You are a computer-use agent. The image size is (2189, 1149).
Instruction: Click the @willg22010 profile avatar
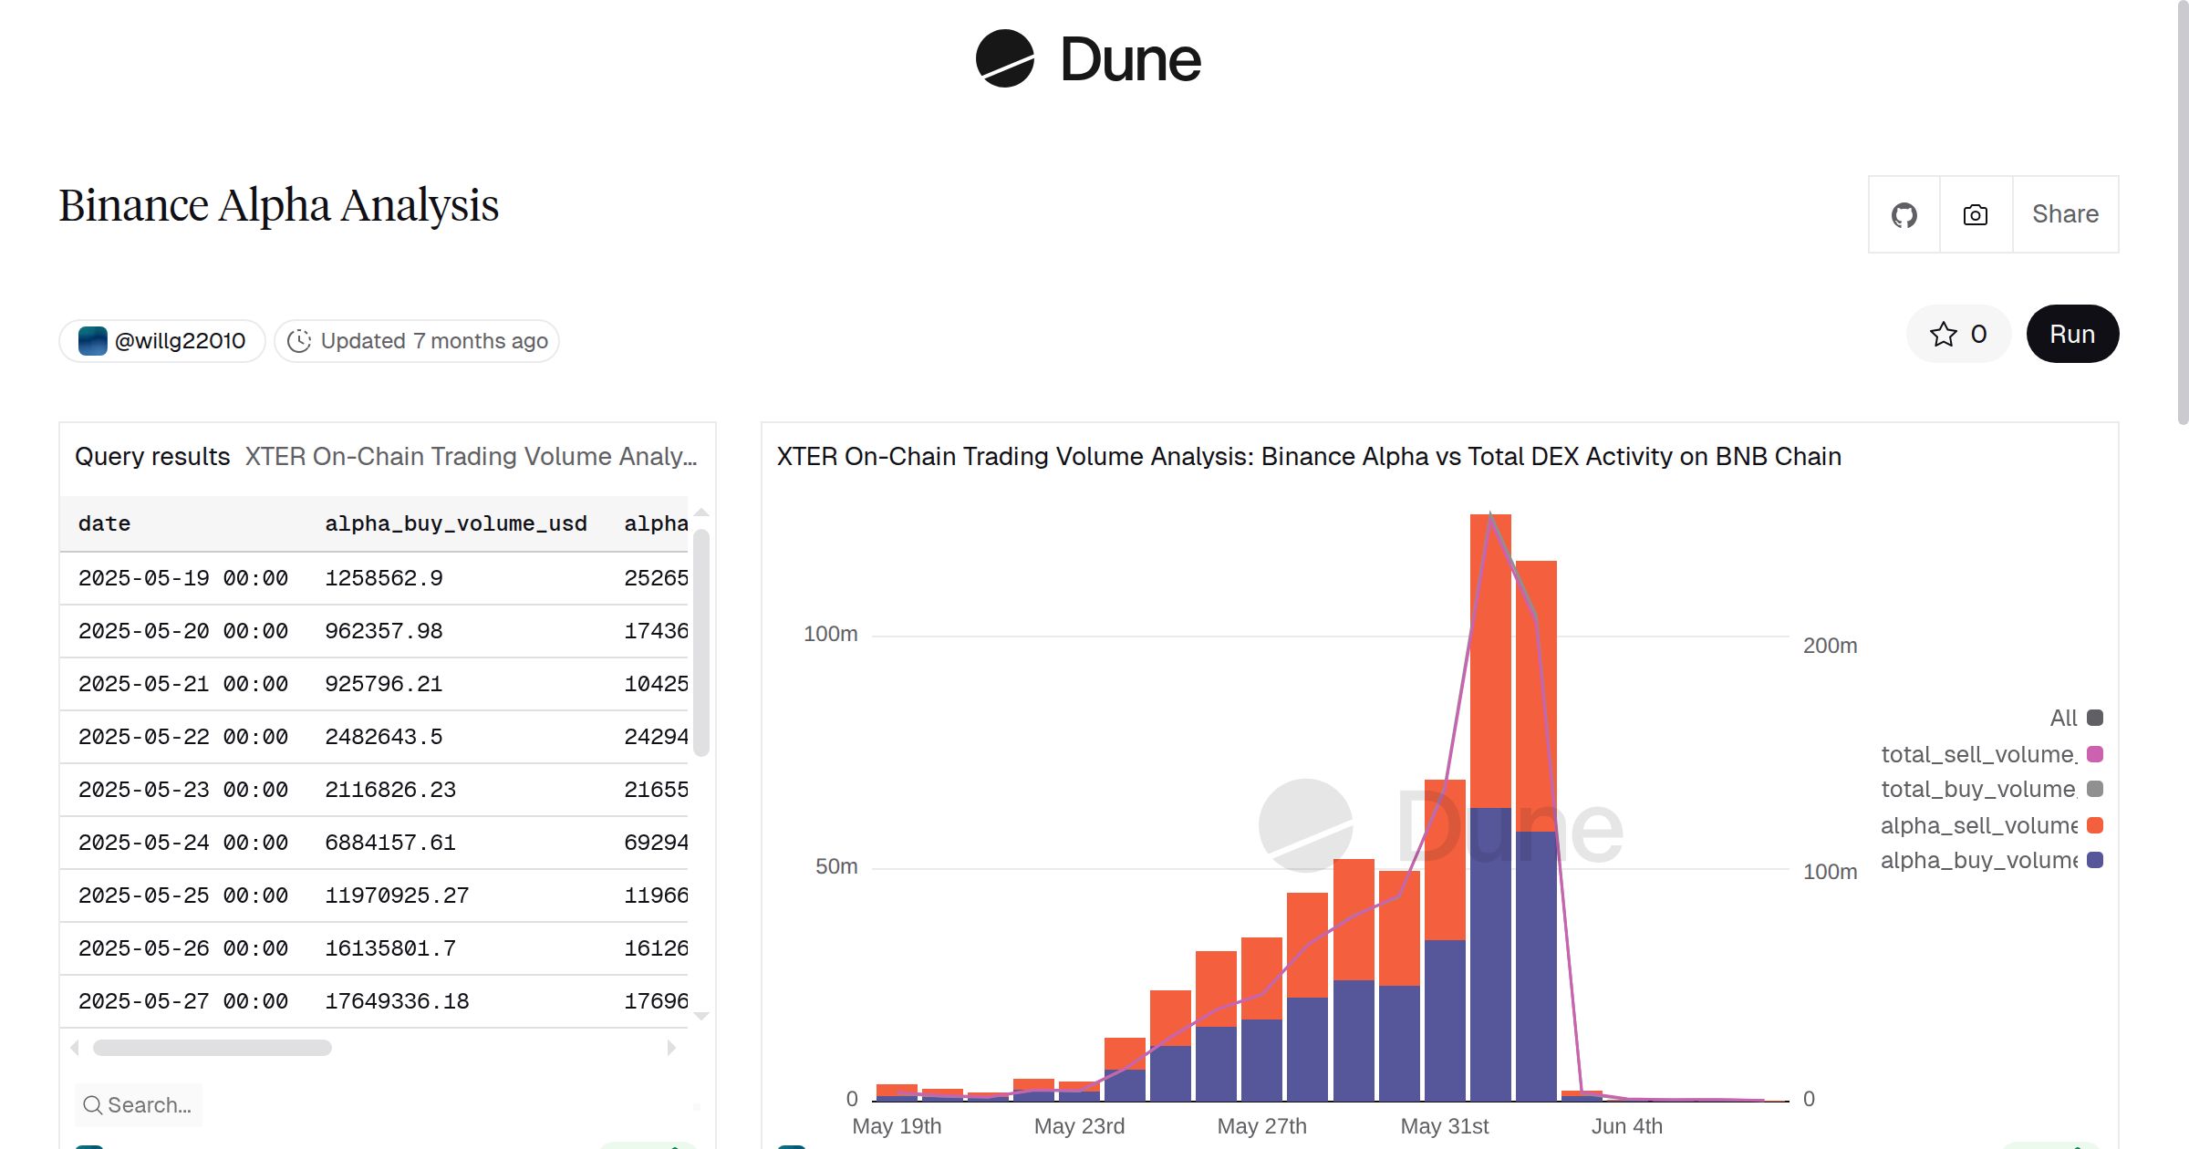point(91,340)
